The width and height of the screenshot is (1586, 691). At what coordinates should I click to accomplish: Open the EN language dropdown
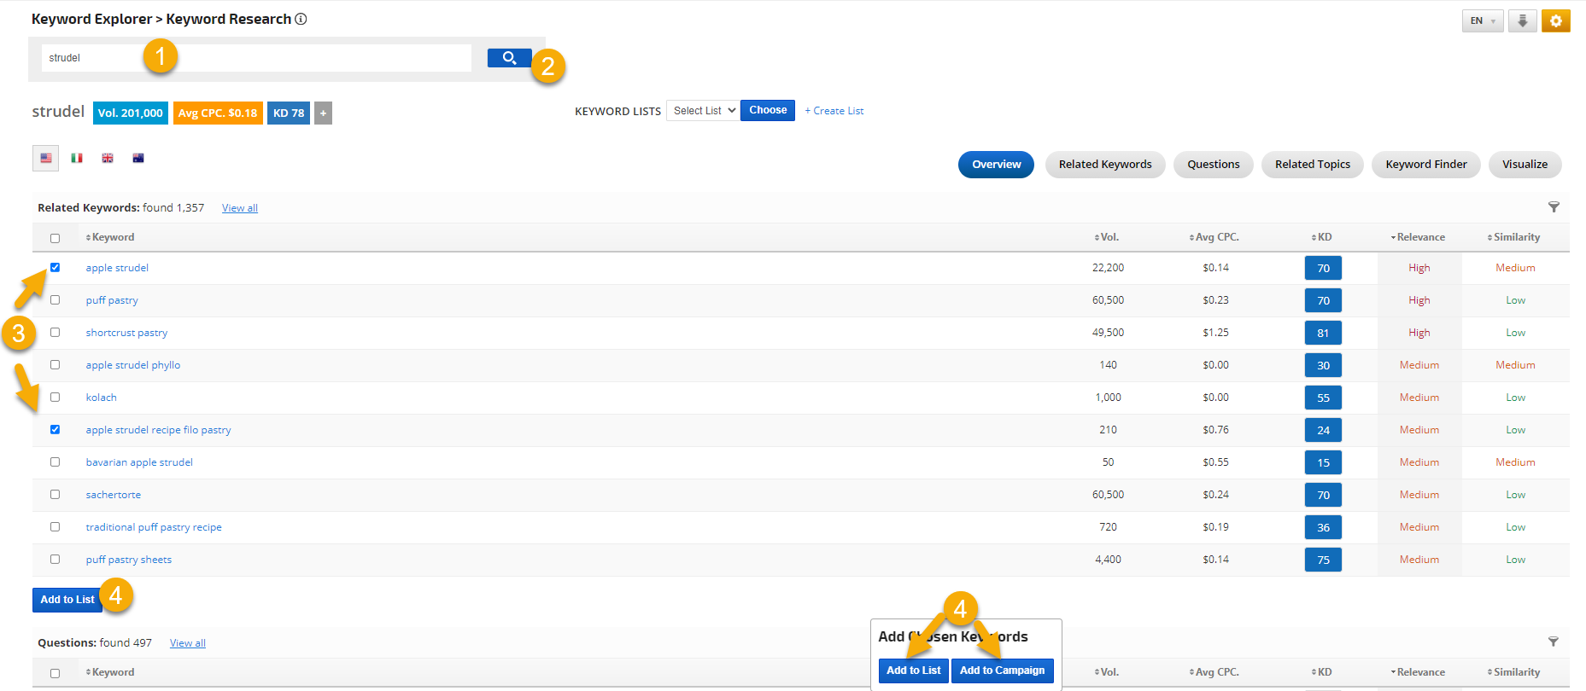pos(1482,21)
